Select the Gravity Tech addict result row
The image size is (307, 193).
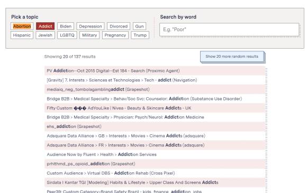pos(155,80)
